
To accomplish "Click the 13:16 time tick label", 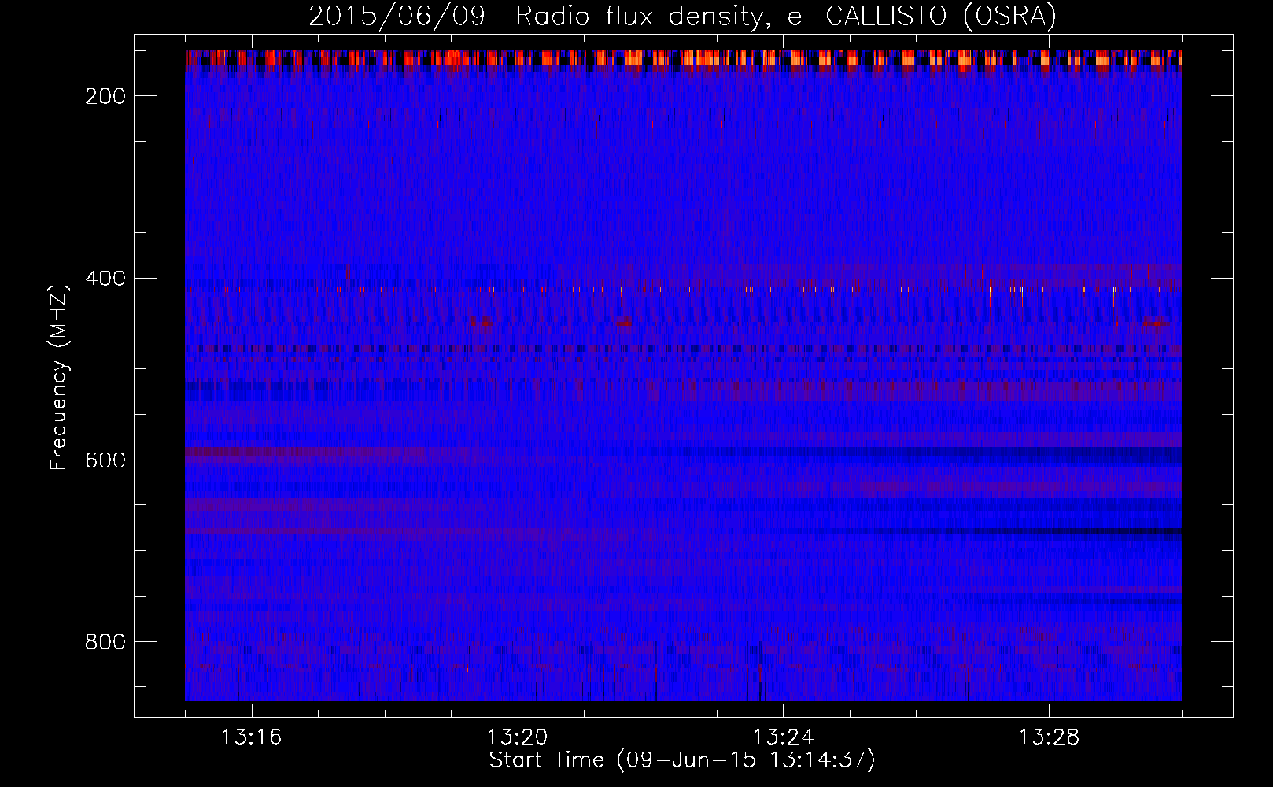I will coord(251,737).
